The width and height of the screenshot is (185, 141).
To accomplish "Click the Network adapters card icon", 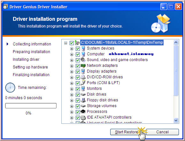I will point(83,66).
